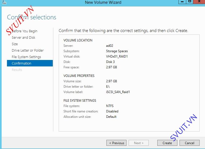Click the 'Volume size:' label
Image resolution: width=205 pixels, height=149 pixels.
pyautogui.click(x=72, y=81)
